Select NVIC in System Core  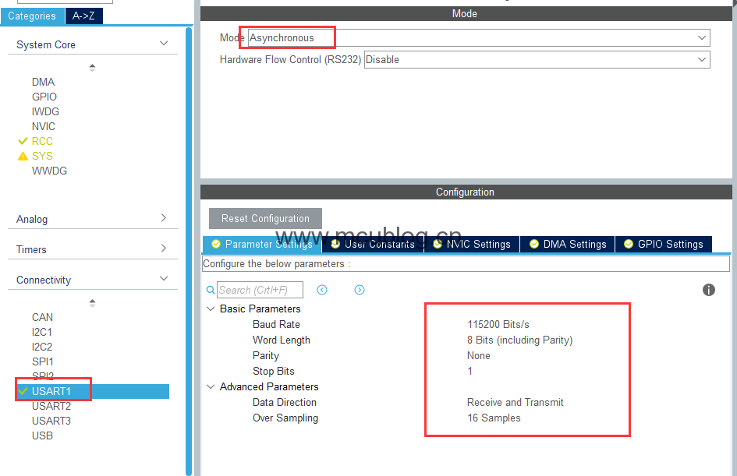(44, 126)
